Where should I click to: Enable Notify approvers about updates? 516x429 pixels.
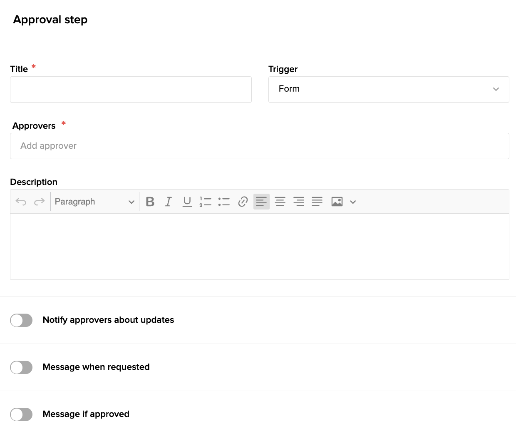(x=21, y=320)
